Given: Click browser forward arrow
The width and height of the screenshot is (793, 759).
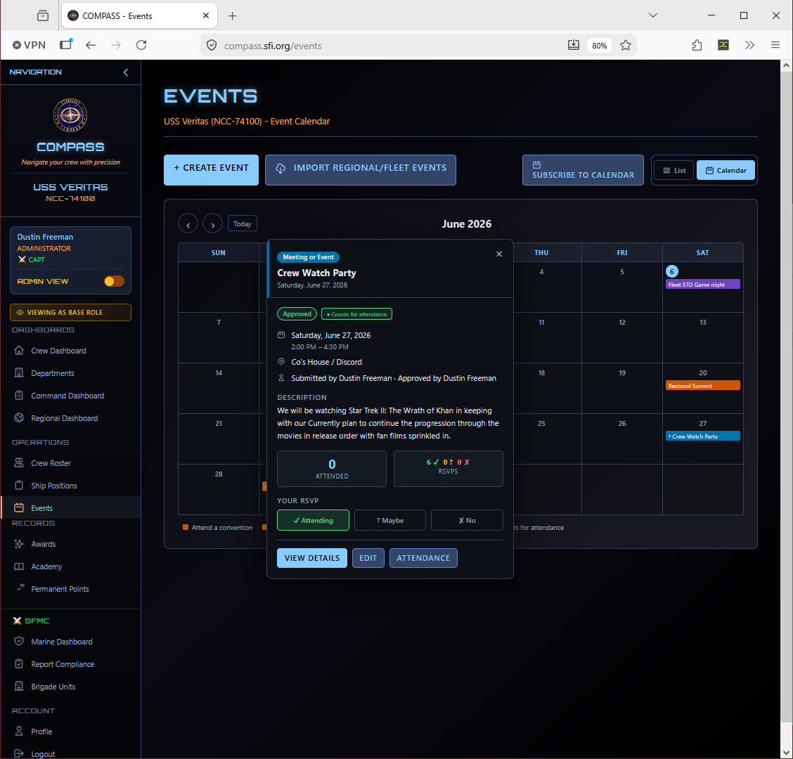Looking at the screenshot, I should click(116, 45).
